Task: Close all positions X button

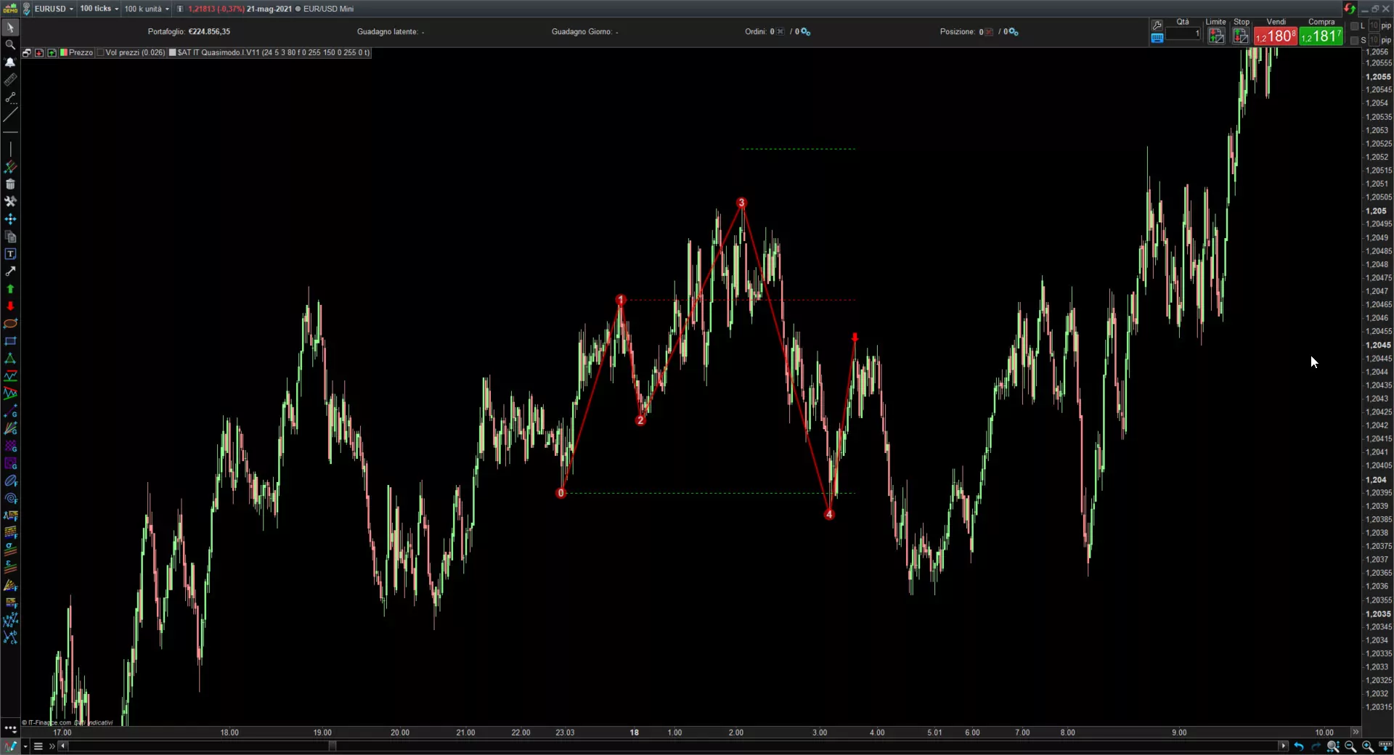Action: pos(989,32)
